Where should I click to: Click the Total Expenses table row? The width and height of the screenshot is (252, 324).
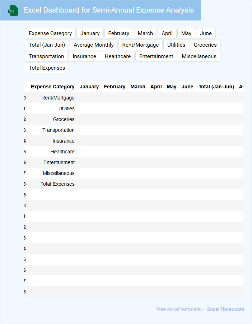[57, 184]
